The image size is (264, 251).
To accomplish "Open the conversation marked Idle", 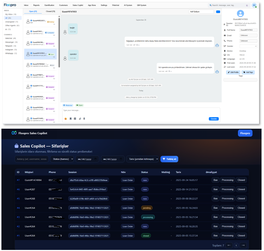I will click(x=41, y=65).
